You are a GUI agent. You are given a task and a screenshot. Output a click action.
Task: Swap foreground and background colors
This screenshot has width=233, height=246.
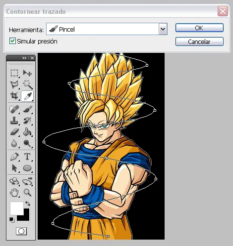tap(28, 204)
